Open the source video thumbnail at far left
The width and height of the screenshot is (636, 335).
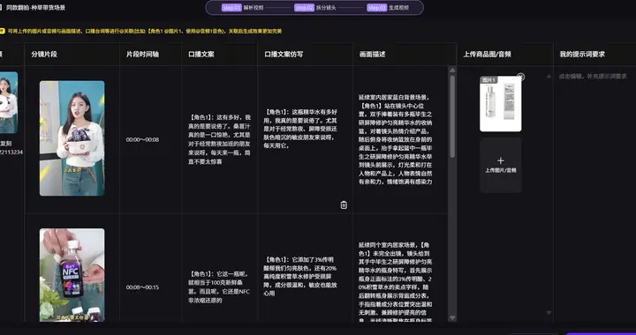pyautogui.click(x=9, y=102)
